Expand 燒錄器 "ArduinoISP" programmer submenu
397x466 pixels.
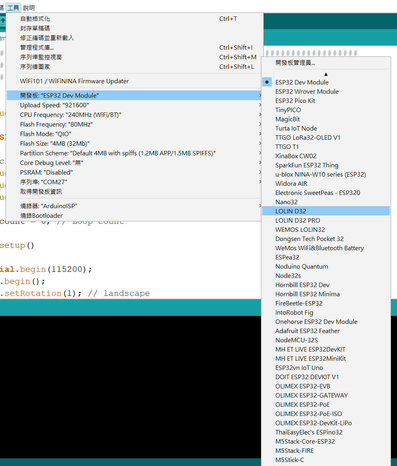pos(134,206)
